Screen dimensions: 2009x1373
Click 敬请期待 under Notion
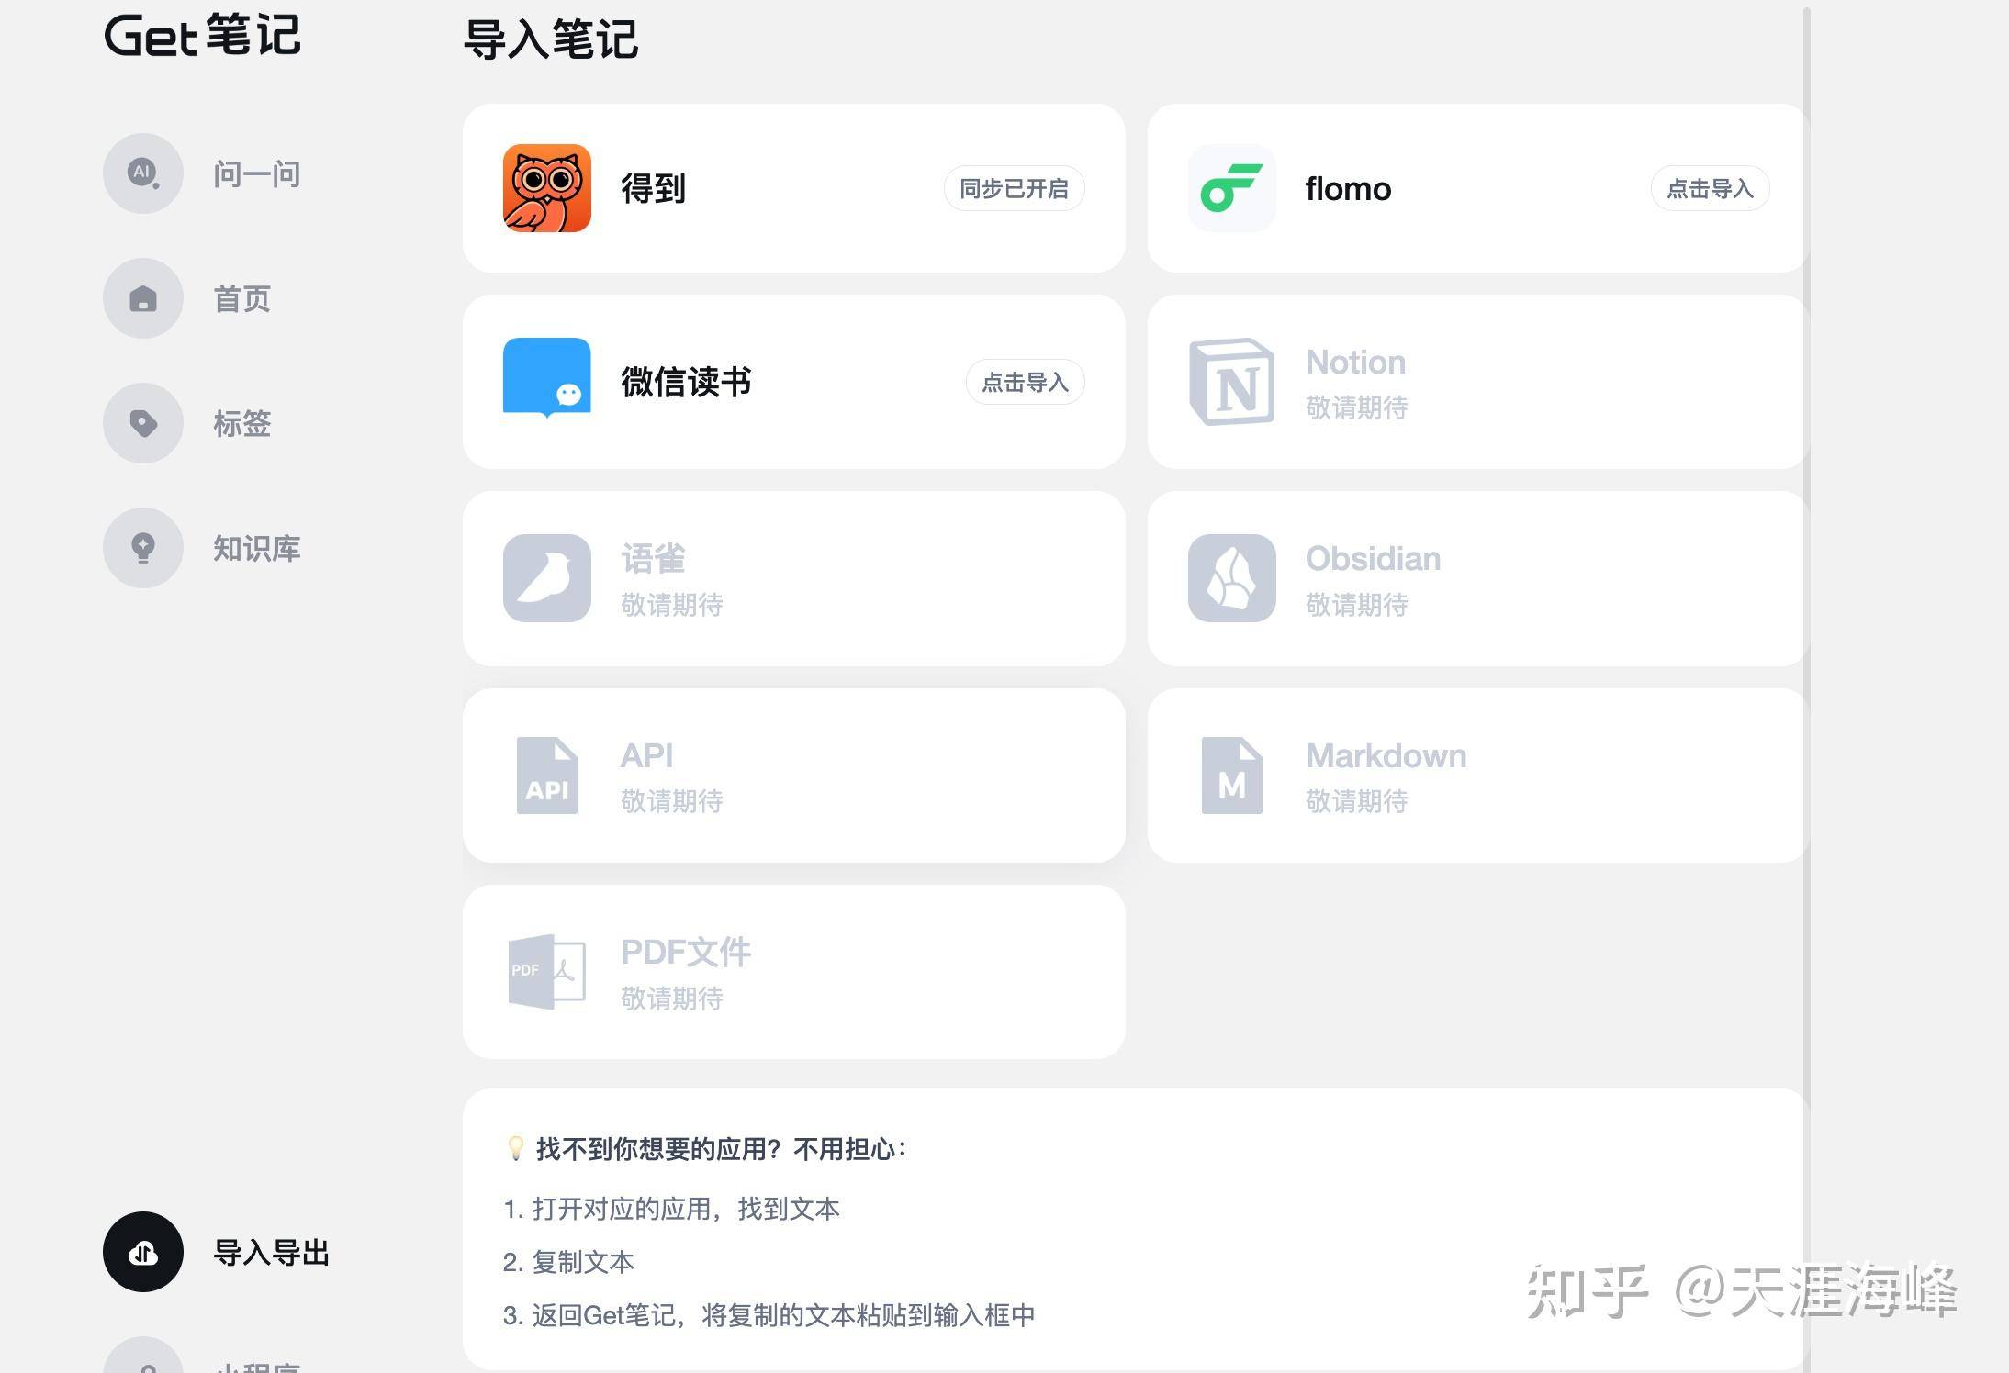point(1357,407)
